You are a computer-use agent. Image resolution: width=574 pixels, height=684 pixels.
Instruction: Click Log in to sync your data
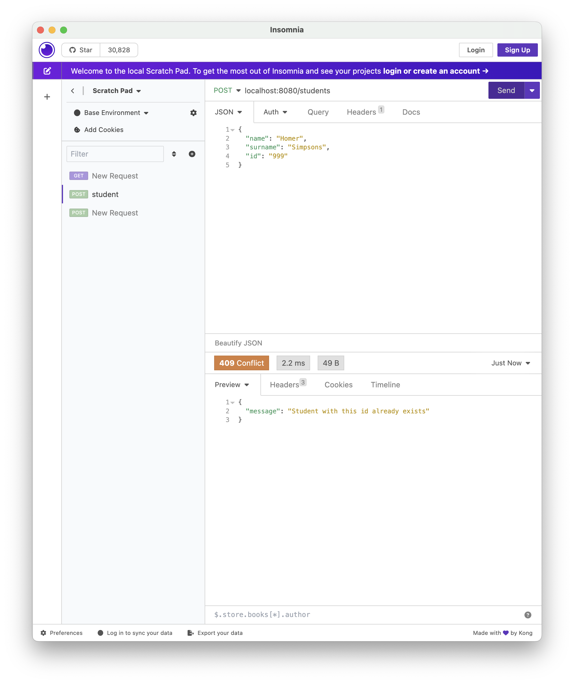pyautogui.click(x=135, y=633)
